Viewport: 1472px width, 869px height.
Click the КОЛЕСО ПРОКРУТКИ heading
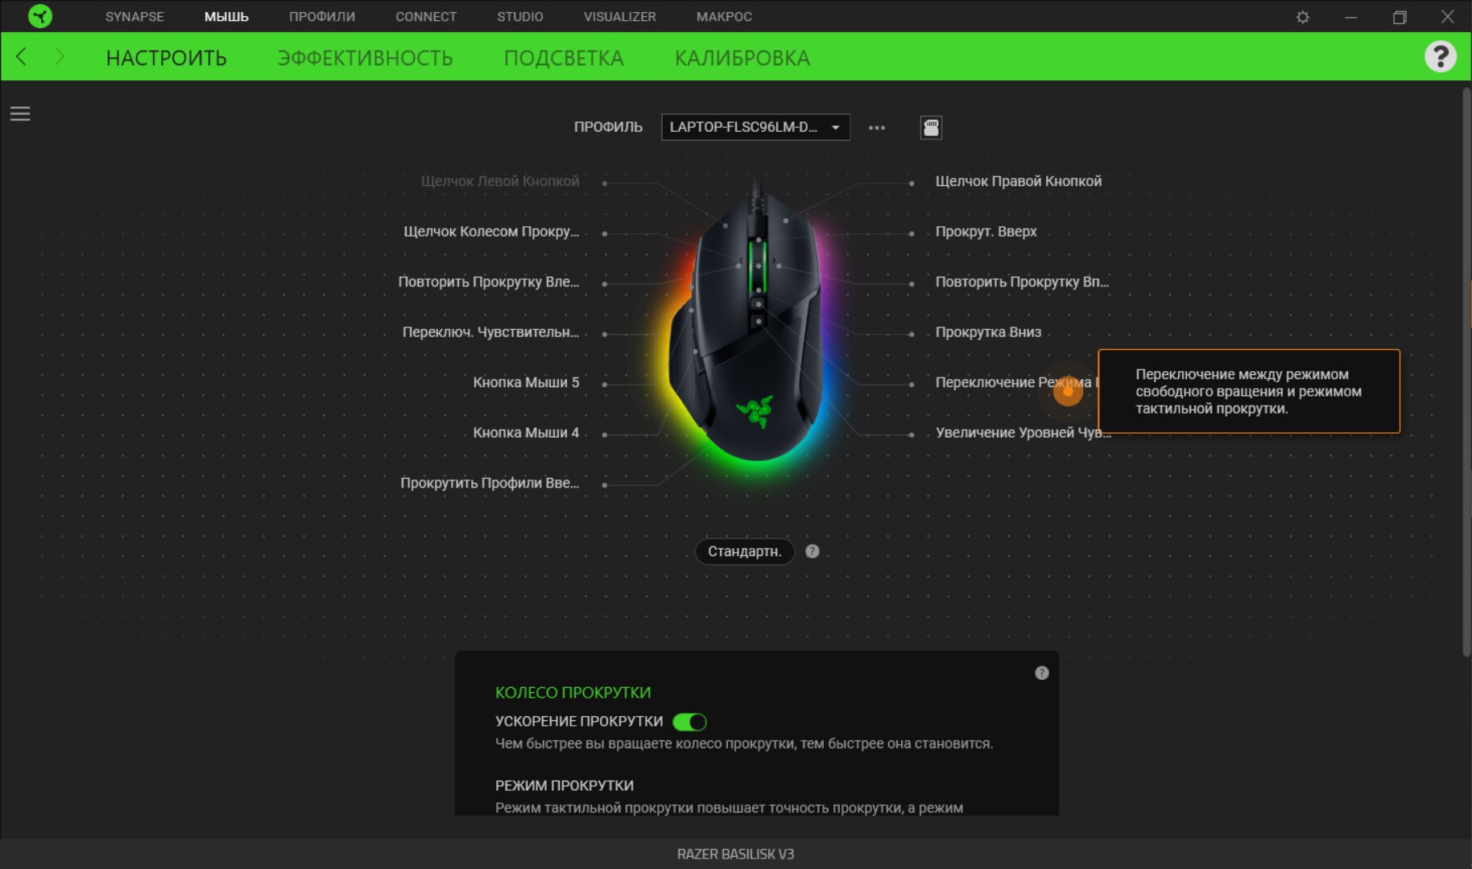pos(573,692)
